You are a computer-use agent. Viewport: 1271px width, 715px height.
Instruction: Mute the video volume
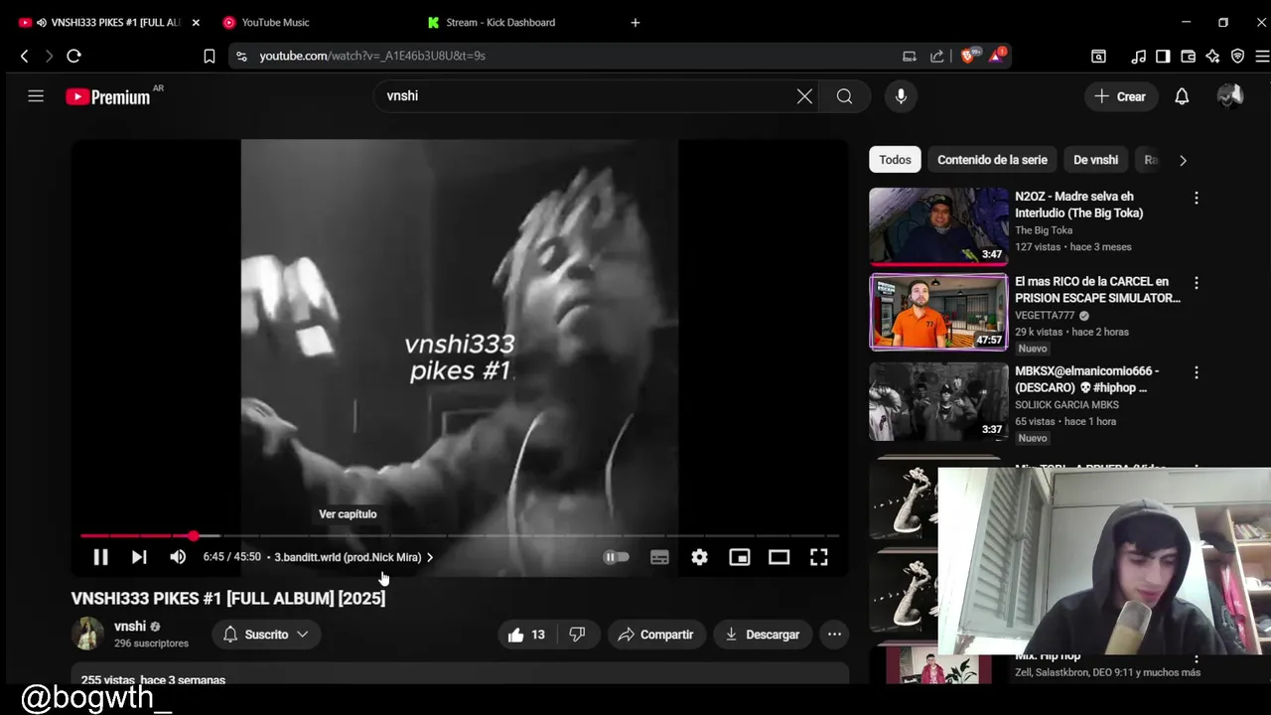pos(178,557)
